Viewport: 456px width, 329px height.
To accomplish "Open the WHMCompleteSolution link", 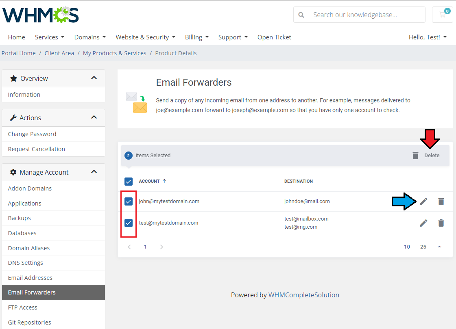I will (303, 295).
